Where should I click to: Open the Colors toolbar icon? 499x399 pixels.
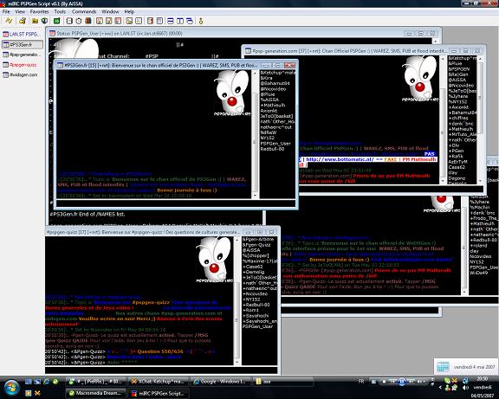(88, 21)
